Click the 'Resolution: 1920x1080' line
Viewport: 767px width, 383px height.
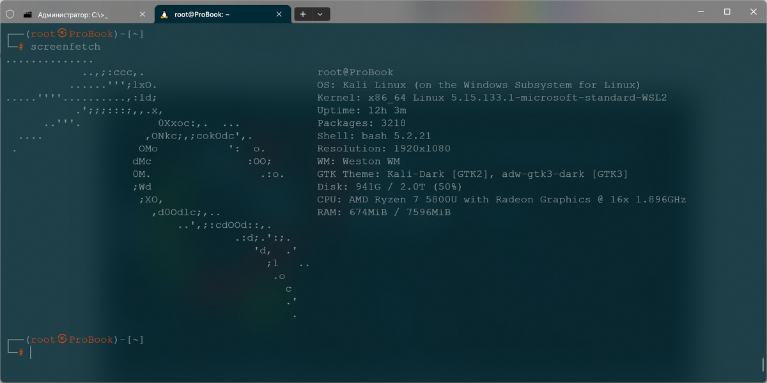(x=383, y=149)
